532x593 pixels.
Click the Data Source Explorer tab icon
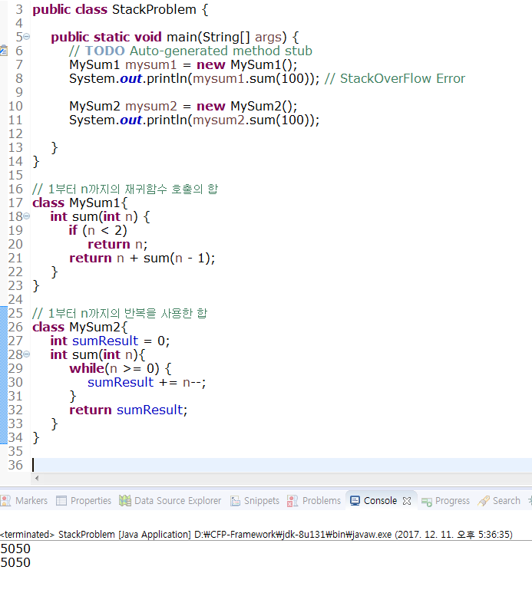click(125, 501)
